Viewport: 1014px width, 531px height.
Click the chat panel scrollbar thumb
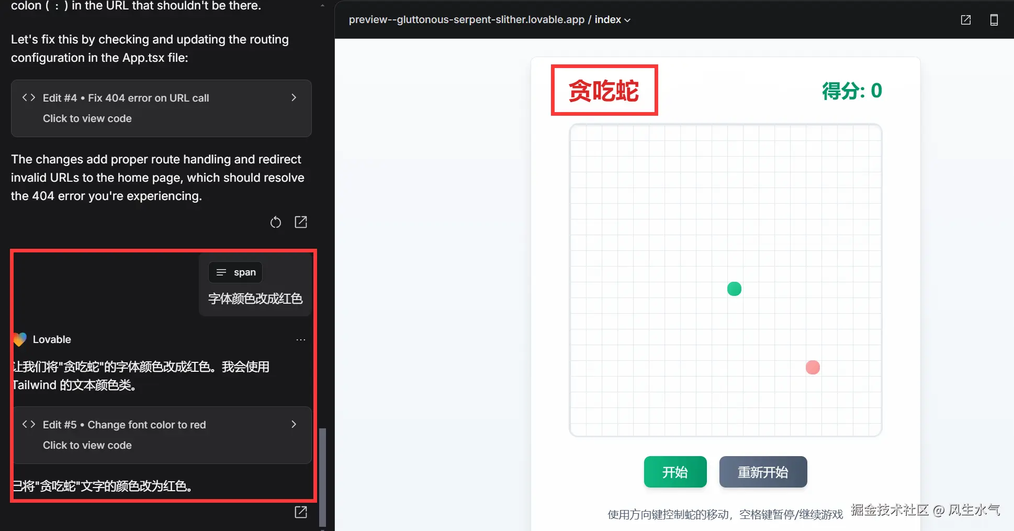[322, 477]
